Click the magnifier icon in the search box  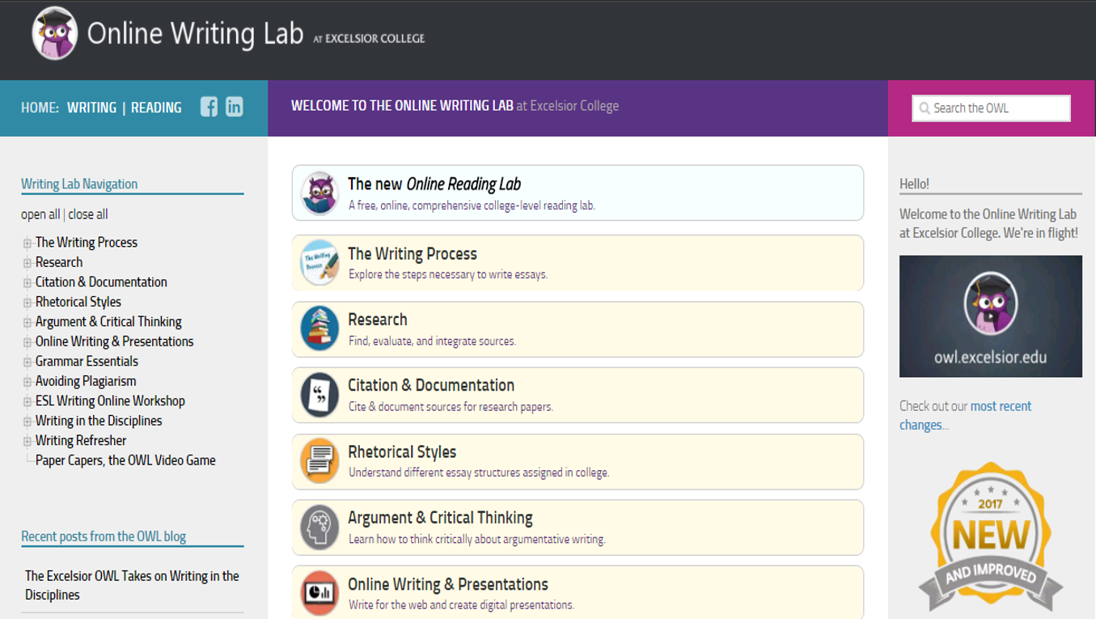925,108
